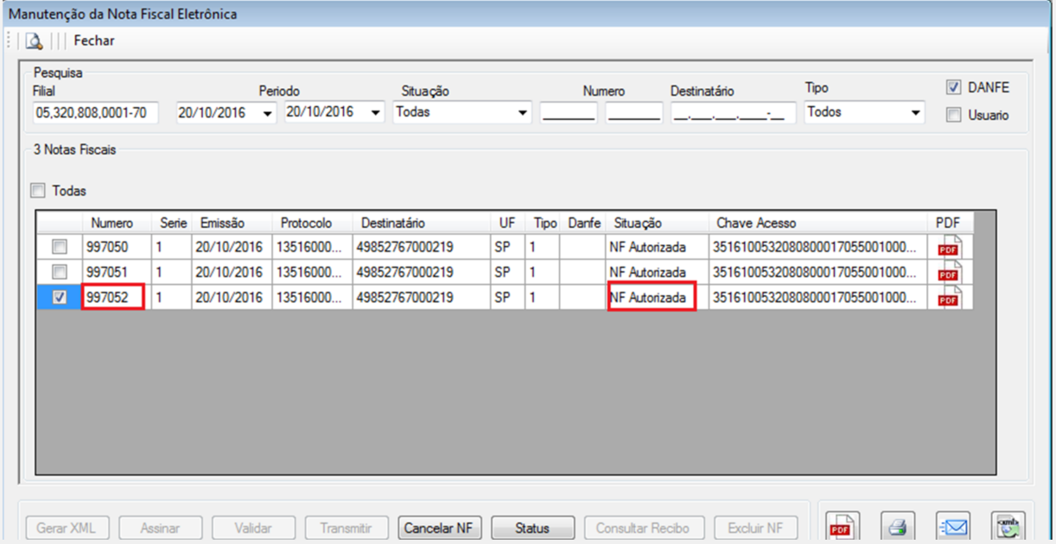This screenshot has width=1056, height=544.
Task: Sort by the Numero column header
Action: (x=117, y=223)
